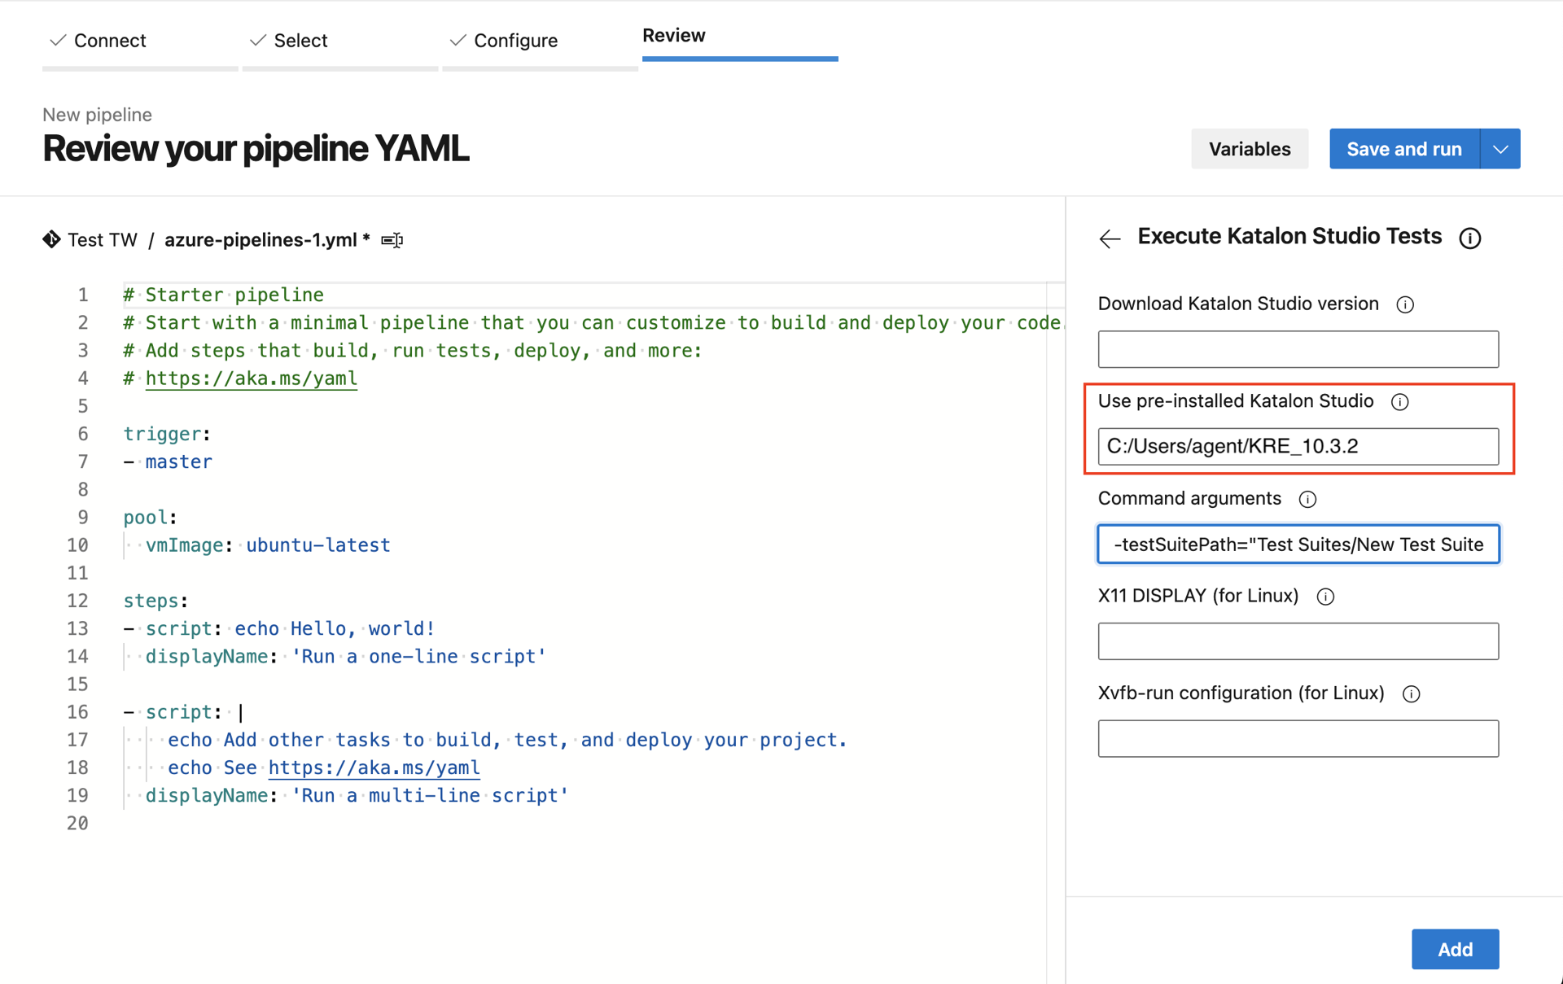The image size is (1563, 984).
Task: Click the checkmark on the Connect step
Action: 57,39
